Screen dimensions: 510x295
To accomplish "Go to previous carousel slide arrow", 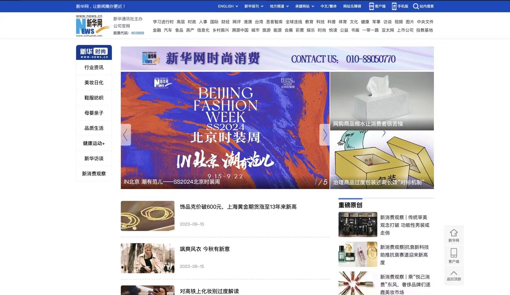I will (126, 135).
